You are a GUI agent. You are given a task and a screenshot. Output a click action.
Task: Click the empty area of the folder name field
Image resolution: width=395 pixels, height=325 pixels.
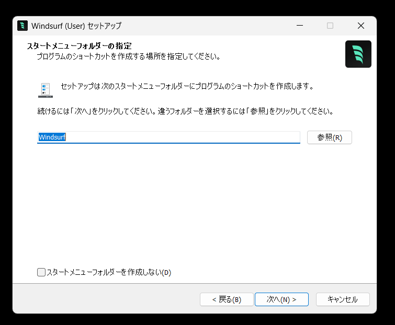tap(183, 137)
